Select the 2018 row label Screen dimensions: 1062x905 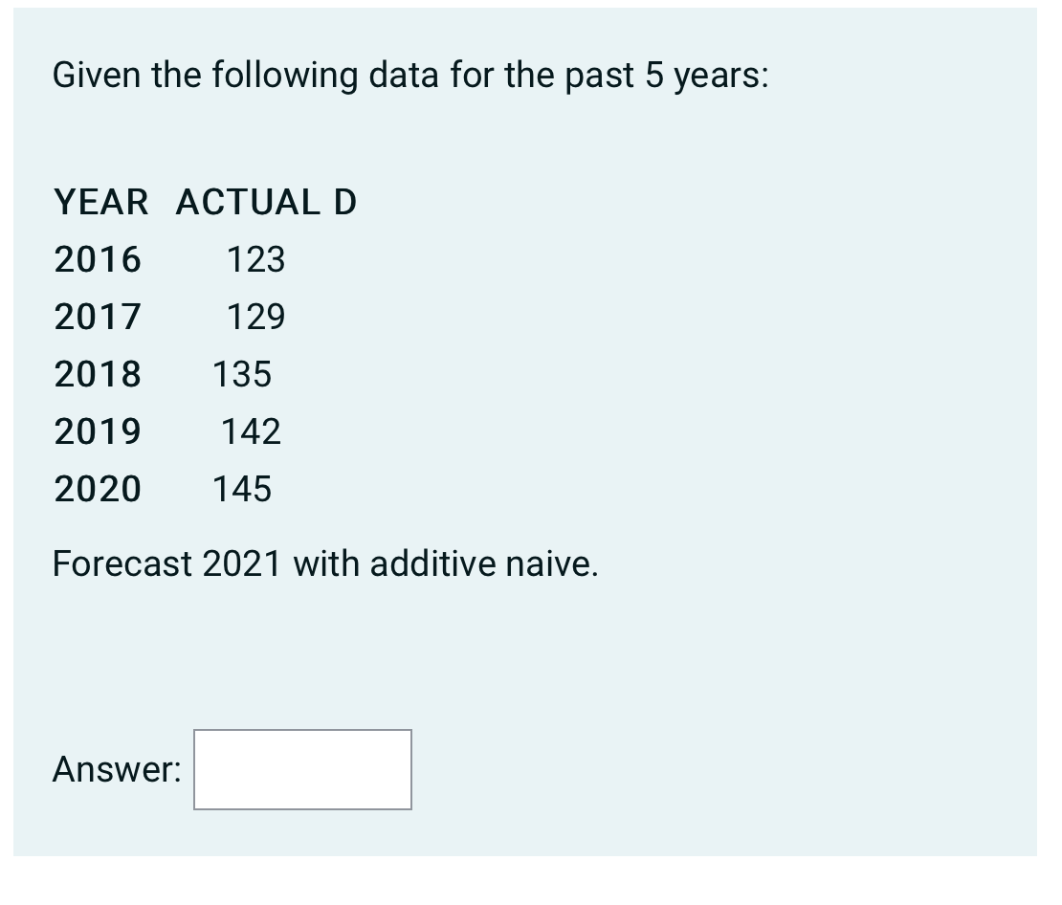[x=97, y=374]
